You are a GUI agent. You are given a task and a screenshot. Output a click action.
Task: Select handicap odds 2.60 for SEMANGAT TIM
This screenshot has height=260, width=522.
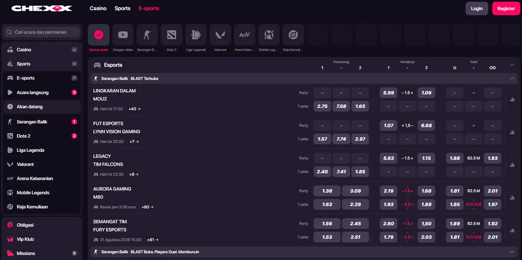pos(389,224)
